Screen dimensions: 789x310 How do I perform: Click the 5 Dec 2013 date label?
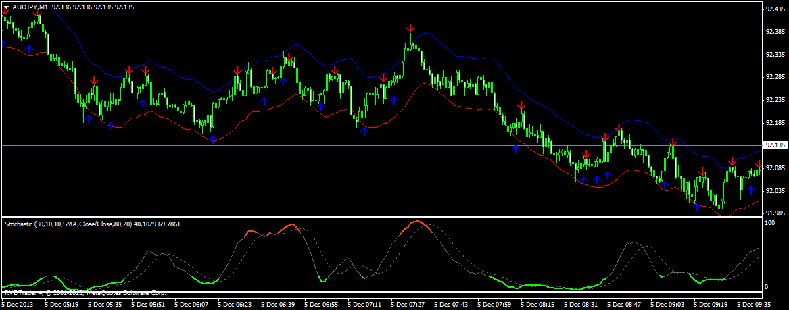tap(16, 304)
